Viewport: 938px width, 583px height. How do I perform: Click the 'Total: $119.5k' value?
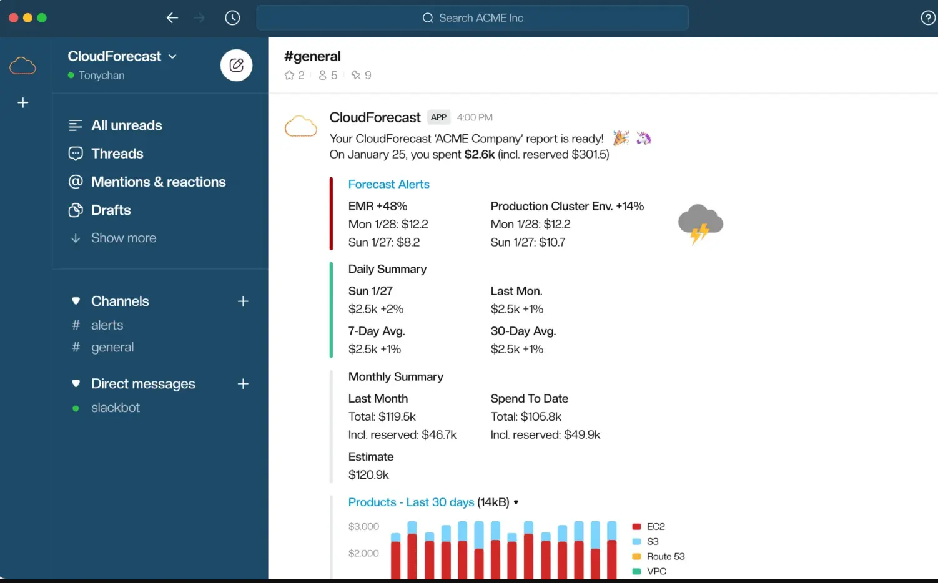point(382,416)
